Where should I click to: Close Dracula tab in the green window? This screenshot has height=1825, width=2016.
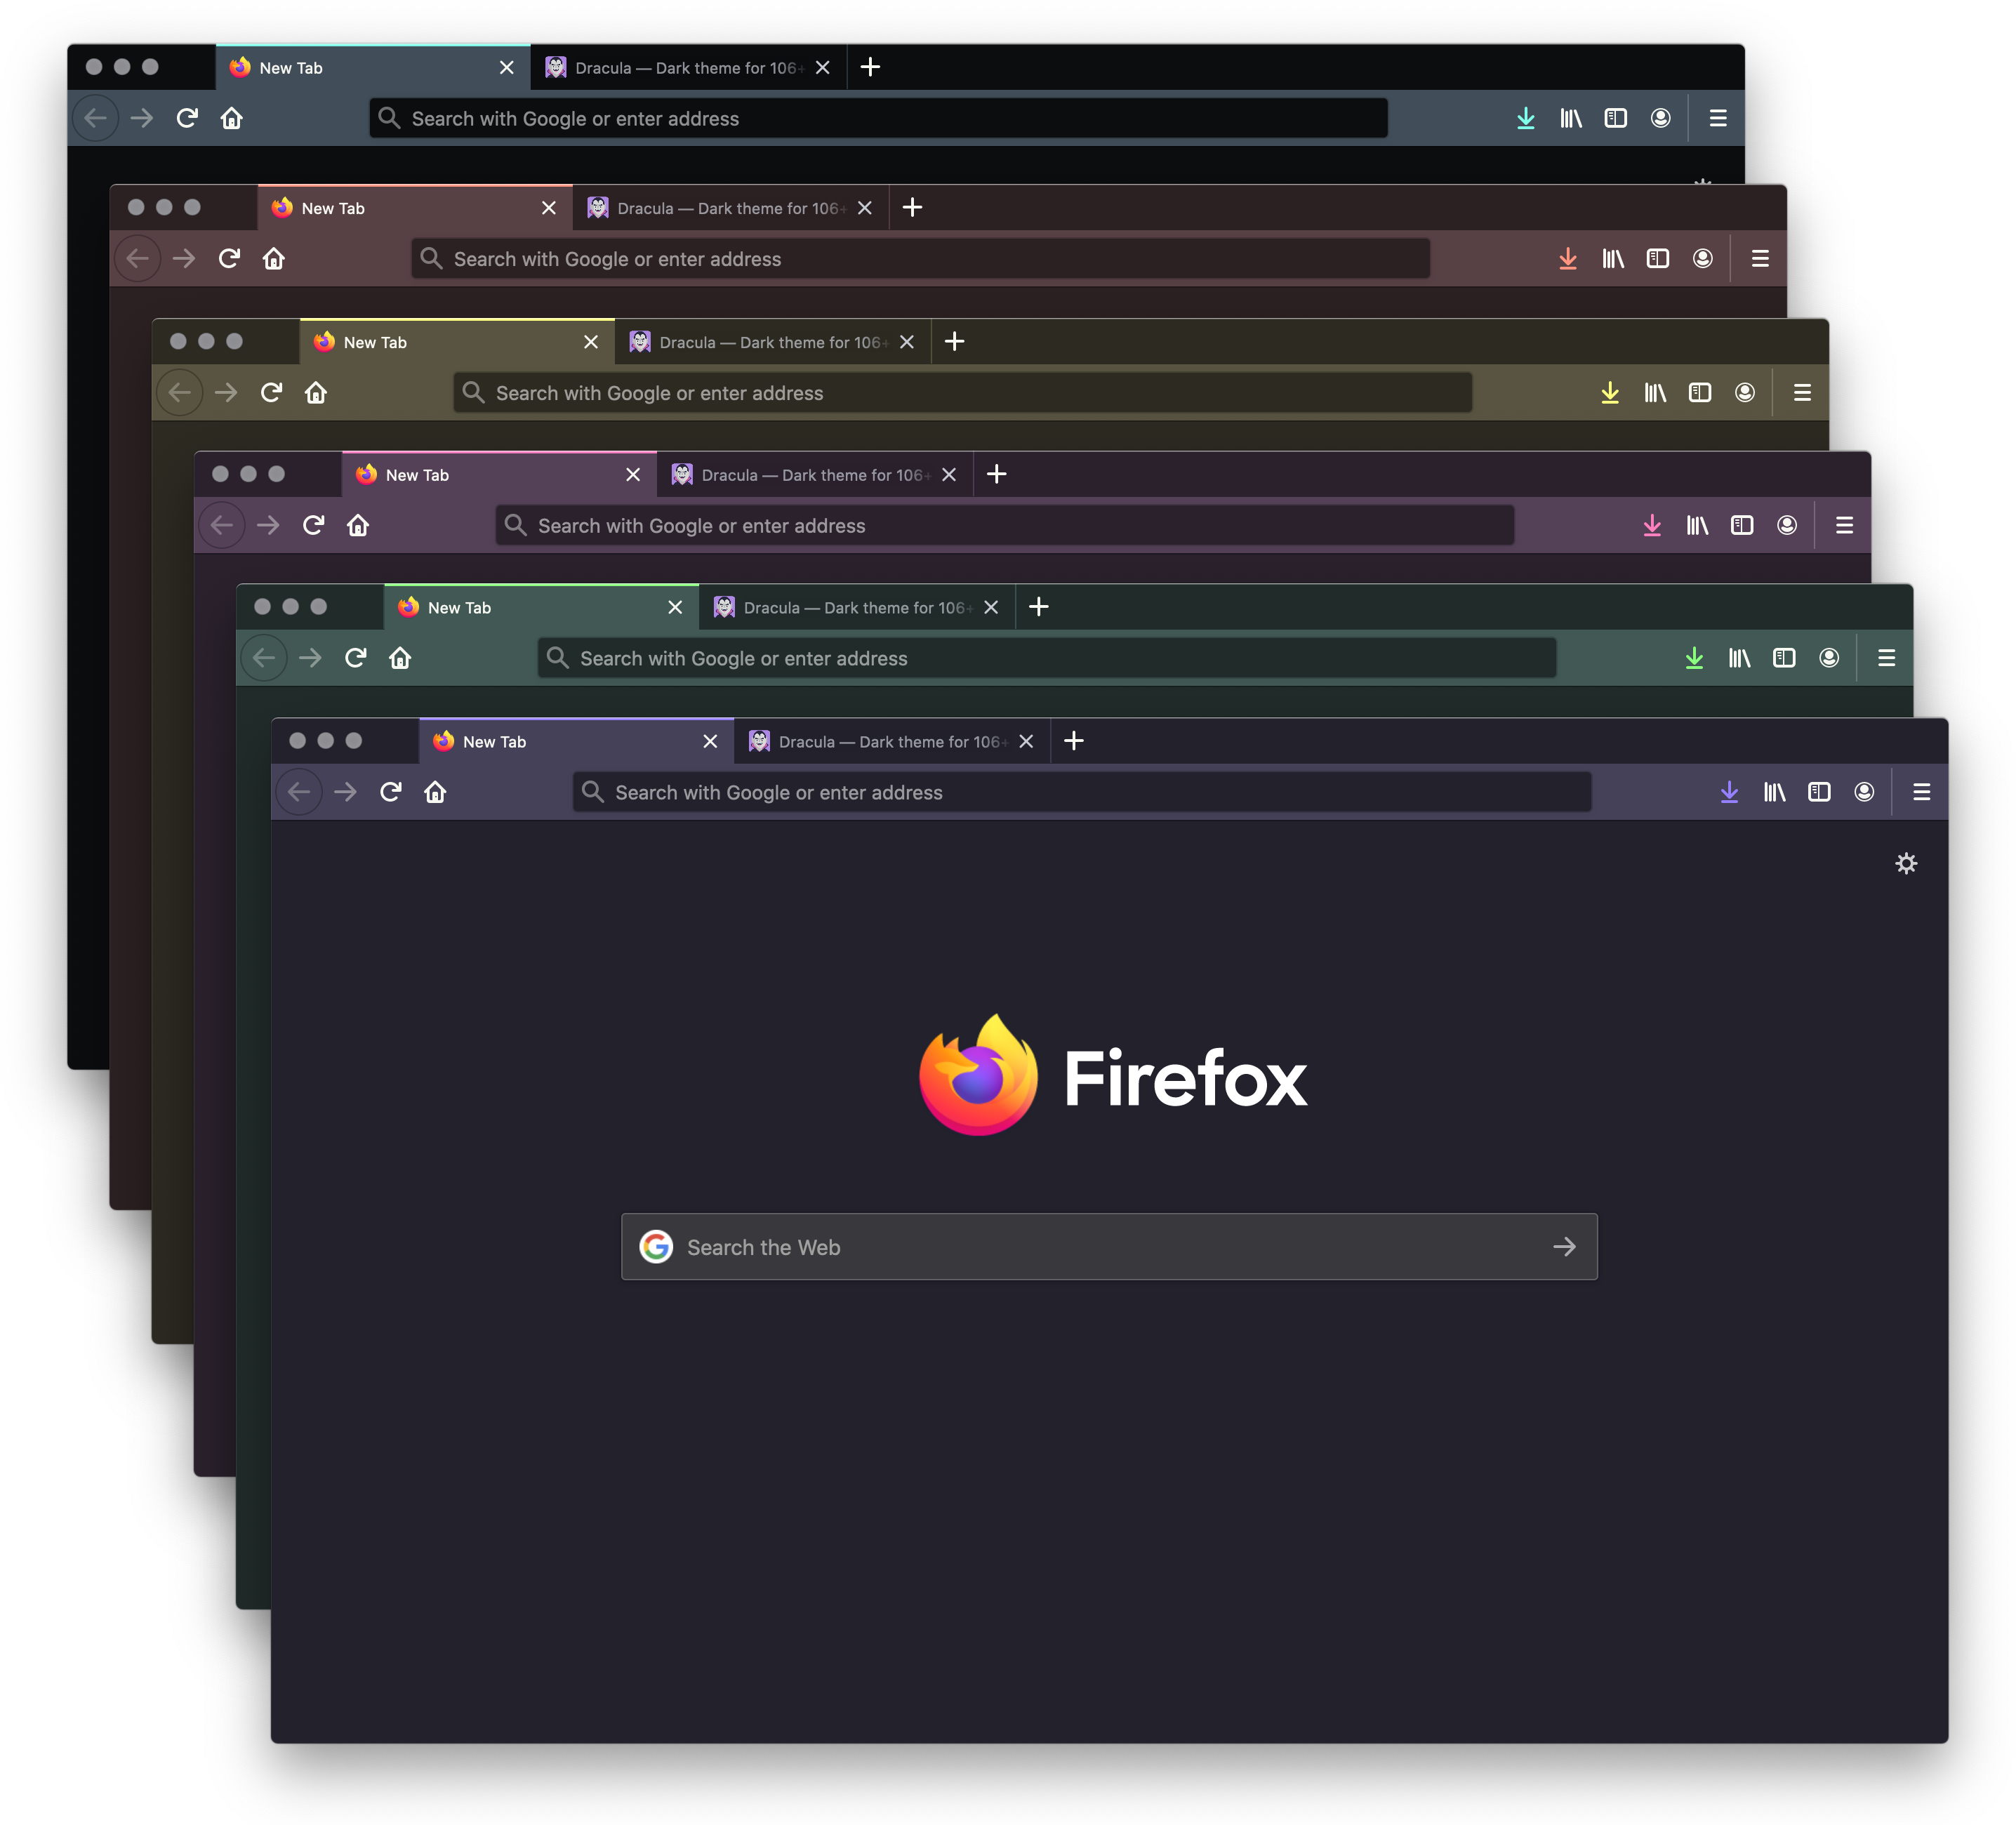[991, 607]
